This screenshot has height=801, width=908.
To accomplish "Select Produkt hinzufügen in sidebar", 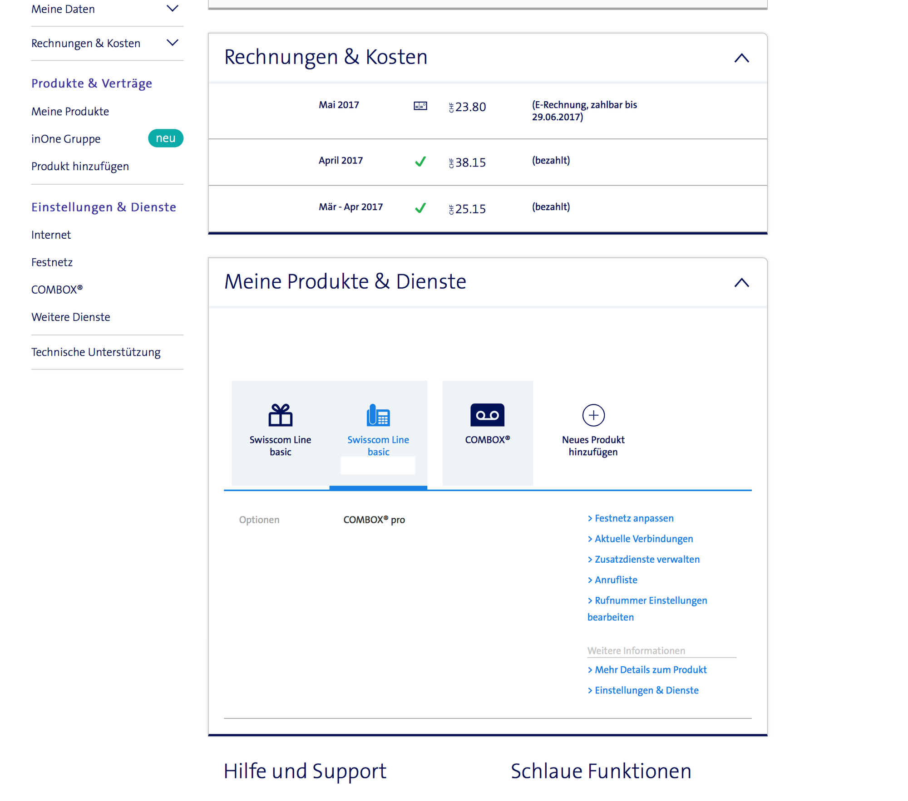I will click(80, 166).
